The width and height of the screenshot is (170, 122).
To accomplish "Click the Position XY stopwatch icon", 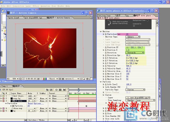I will click(106, 47).
